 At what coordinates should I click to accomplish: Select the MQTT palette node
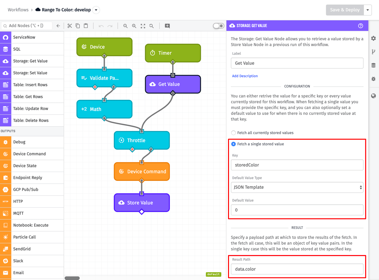tap(32, 213)
